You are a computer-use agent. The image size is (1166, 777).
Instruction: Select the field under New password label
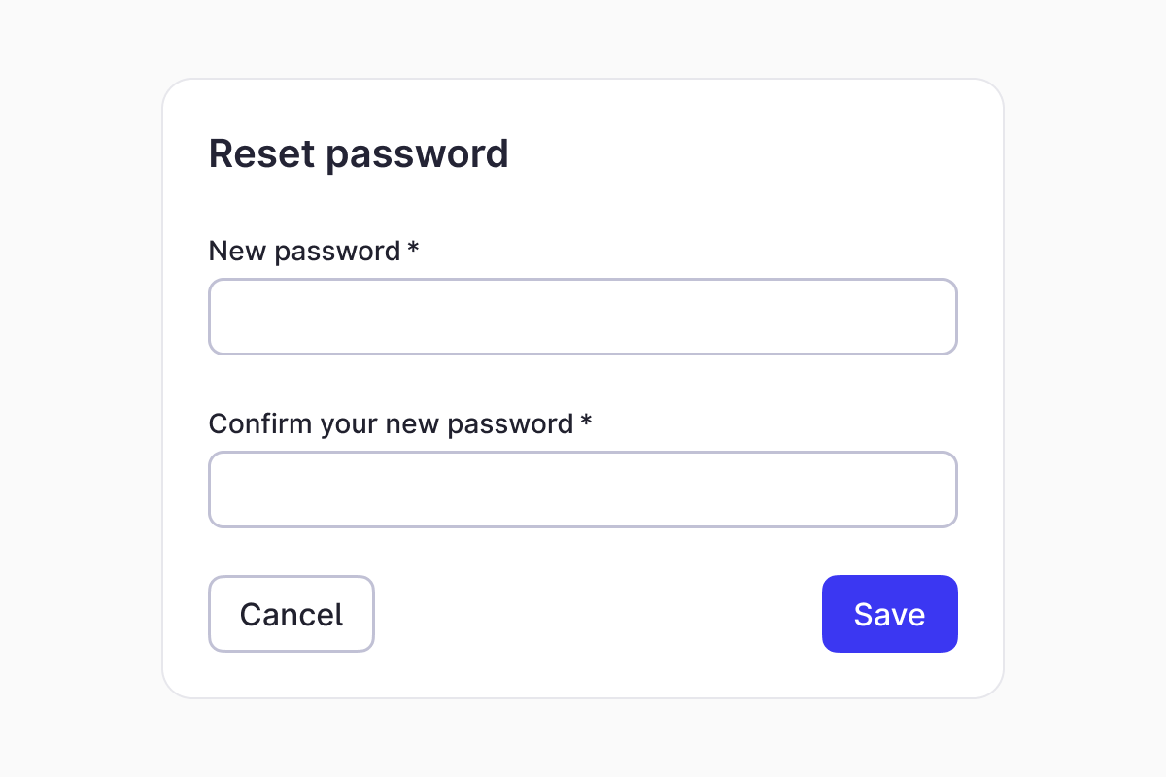[x=583, y=317]
